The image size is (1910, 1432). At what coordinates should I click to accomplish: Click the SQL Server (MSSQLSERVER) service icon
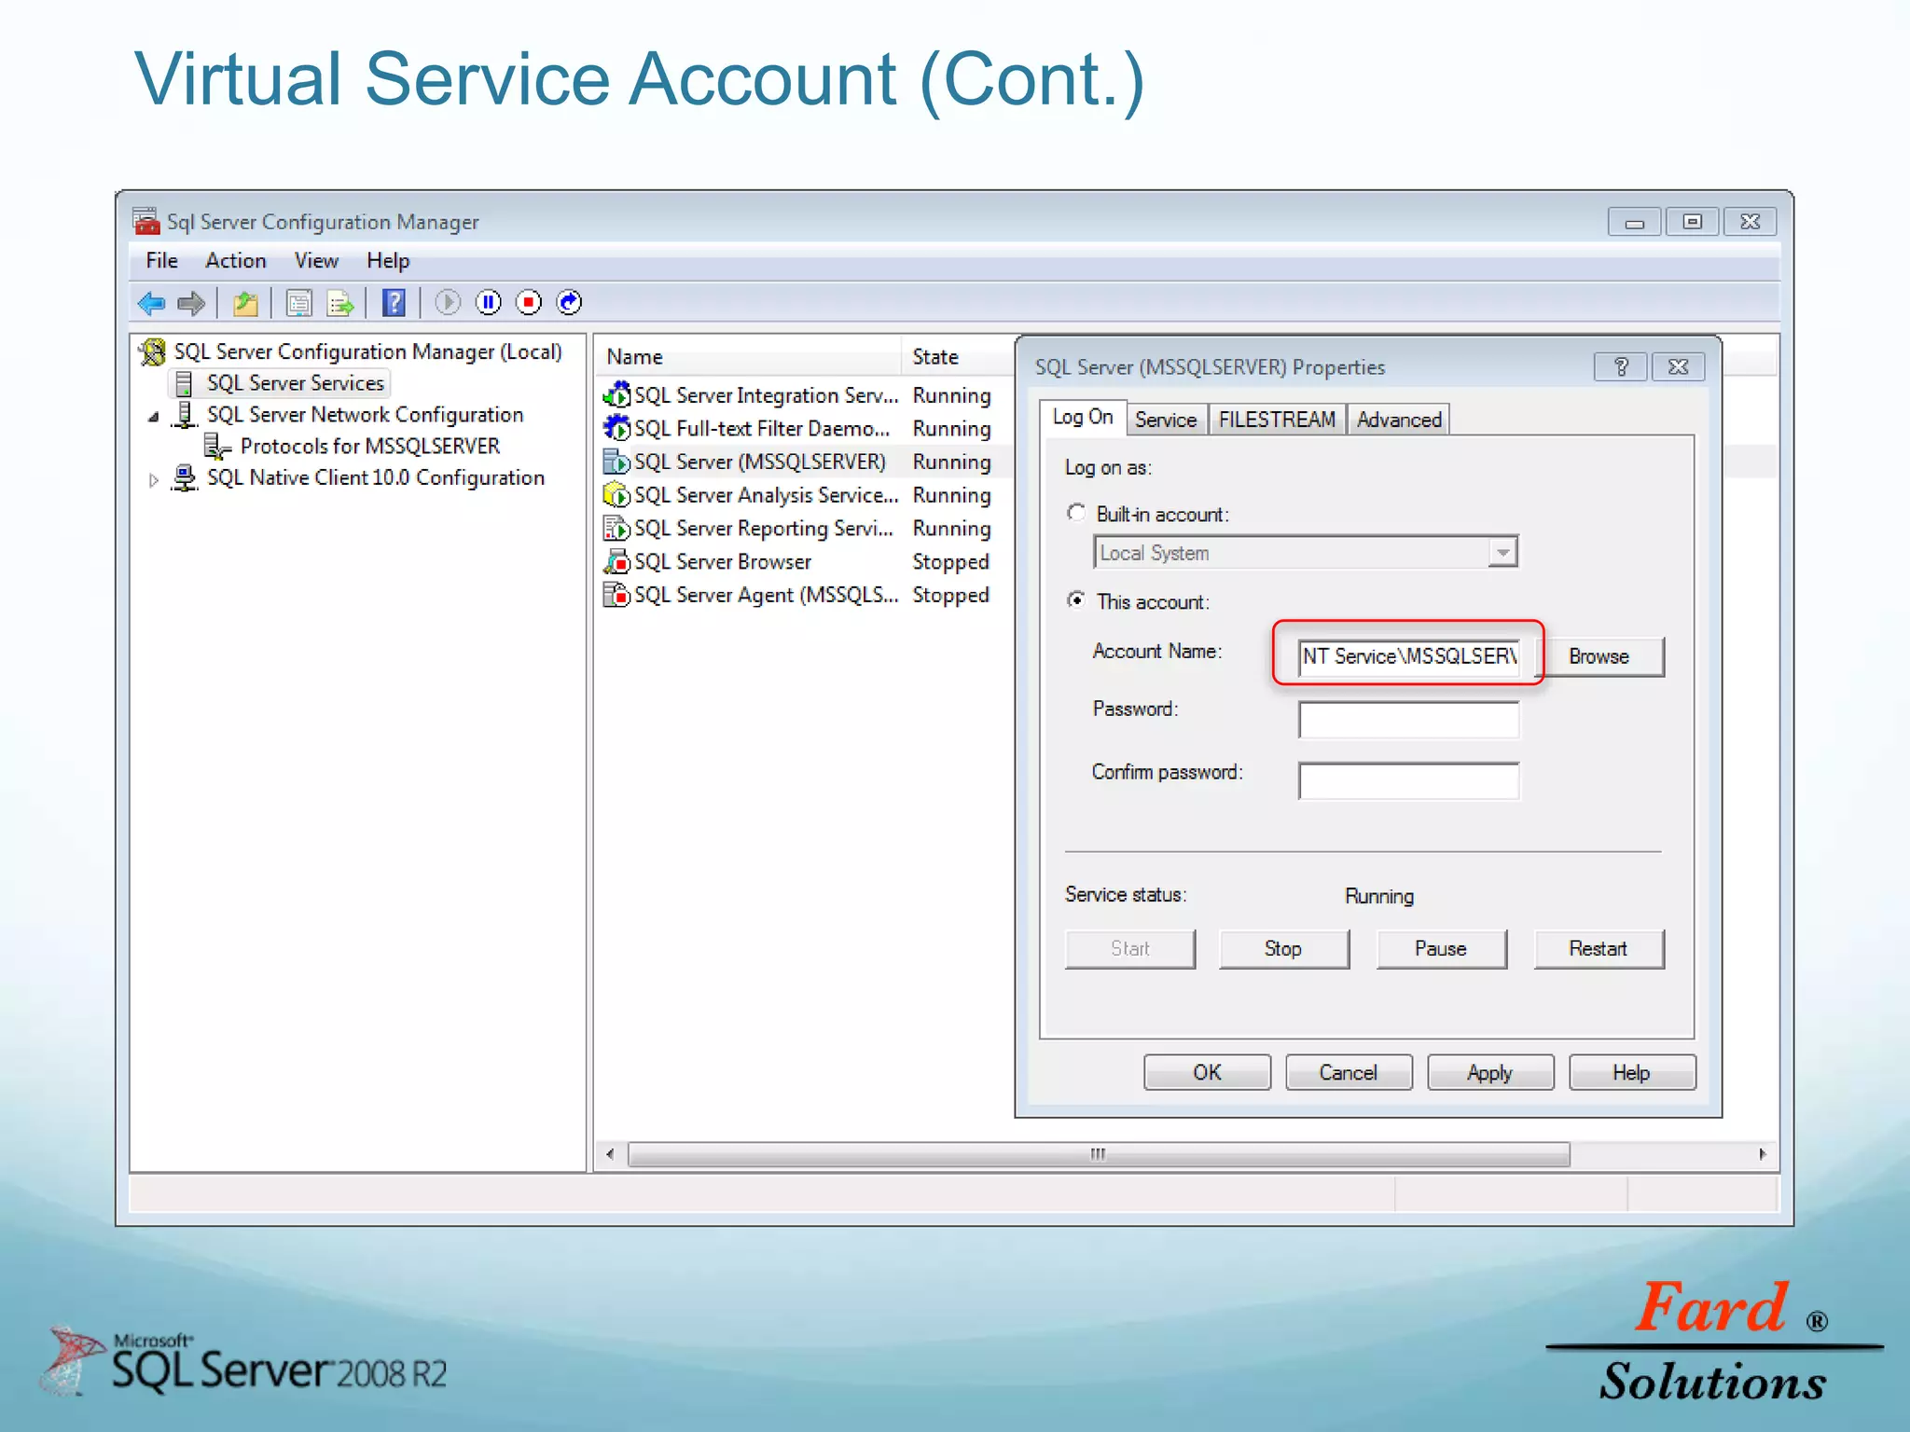616,461
